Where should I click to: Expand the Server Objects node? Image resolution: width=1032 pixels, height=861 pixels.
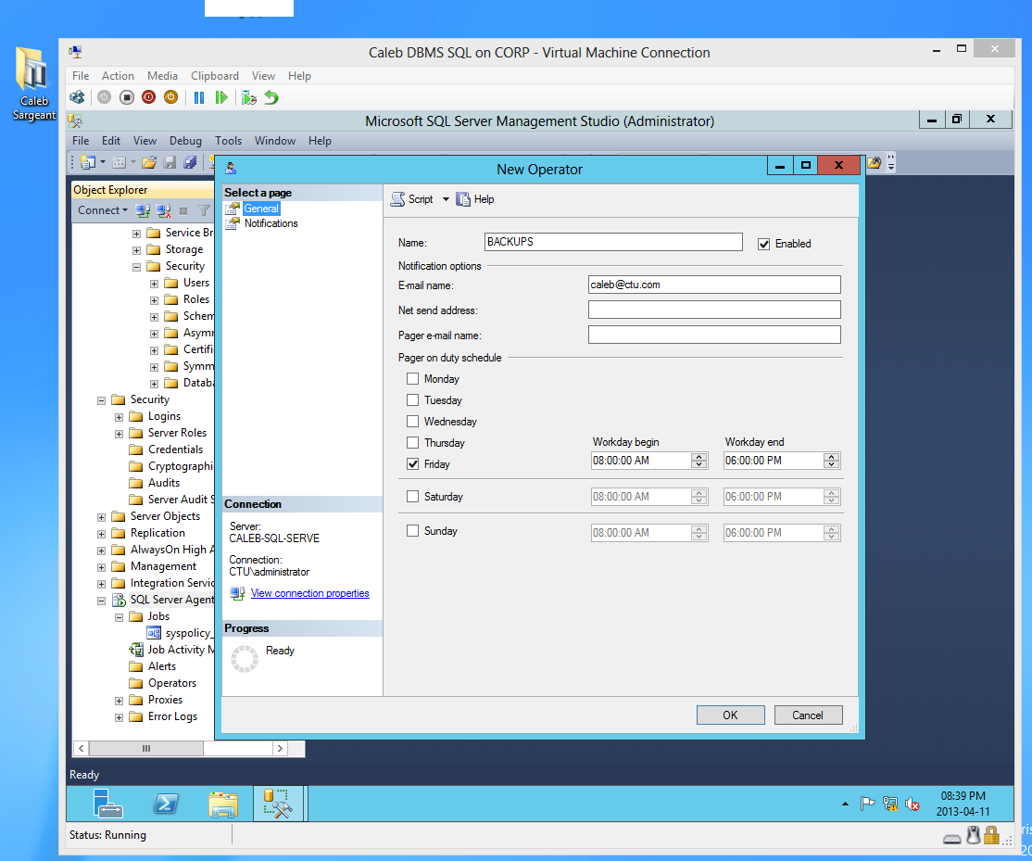click(x=101, y=517)
